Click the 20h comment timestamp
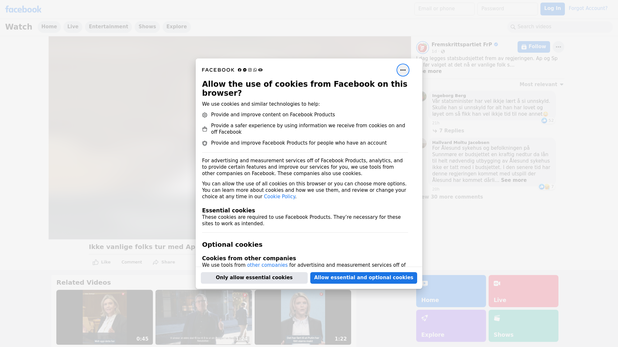The width and height of the screenshot is (618, 347). (x=436, y=189)
